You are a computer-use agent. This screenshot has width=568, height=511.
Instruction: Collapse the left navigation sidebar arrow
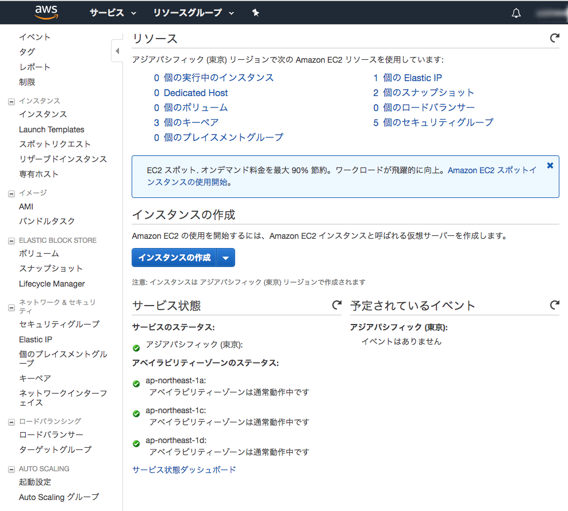[117, 51]
